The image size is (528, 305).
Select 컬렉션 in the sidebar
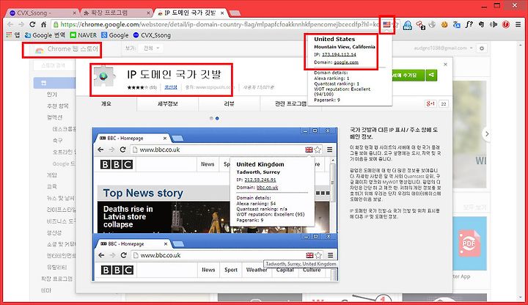pos(54,117)
